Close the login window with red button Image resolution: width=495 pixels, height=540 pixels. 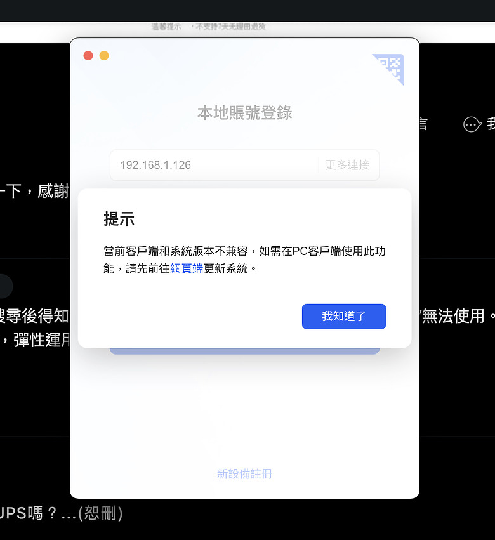88,55
